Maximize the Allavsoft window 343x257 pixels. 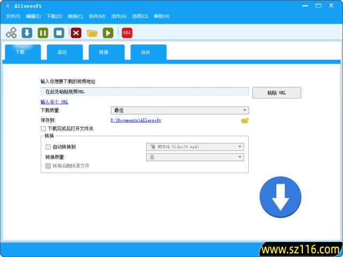(318, 6)
